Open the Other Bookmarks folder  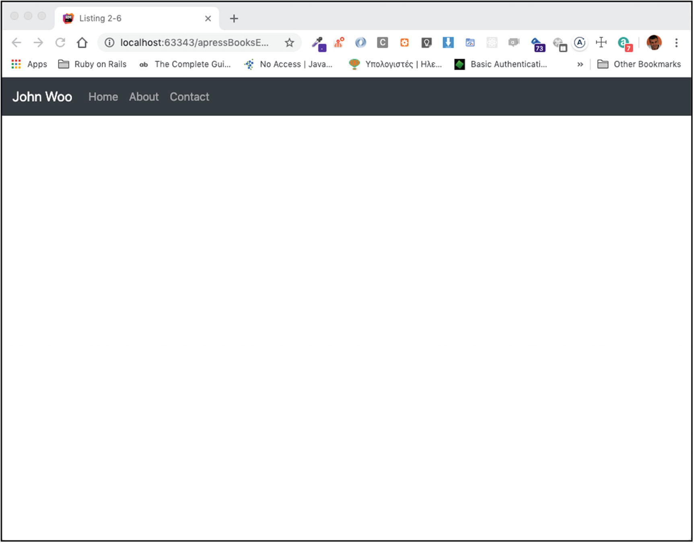tap(639, 64)
